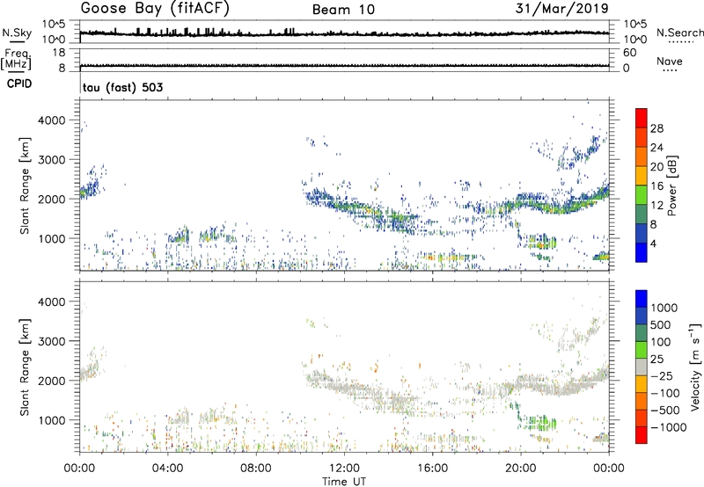Click the 'Goose Bay (fitACF)' title text
This screenshot has width=704, height=487.
pyautogui.click(x=155, y=9)
